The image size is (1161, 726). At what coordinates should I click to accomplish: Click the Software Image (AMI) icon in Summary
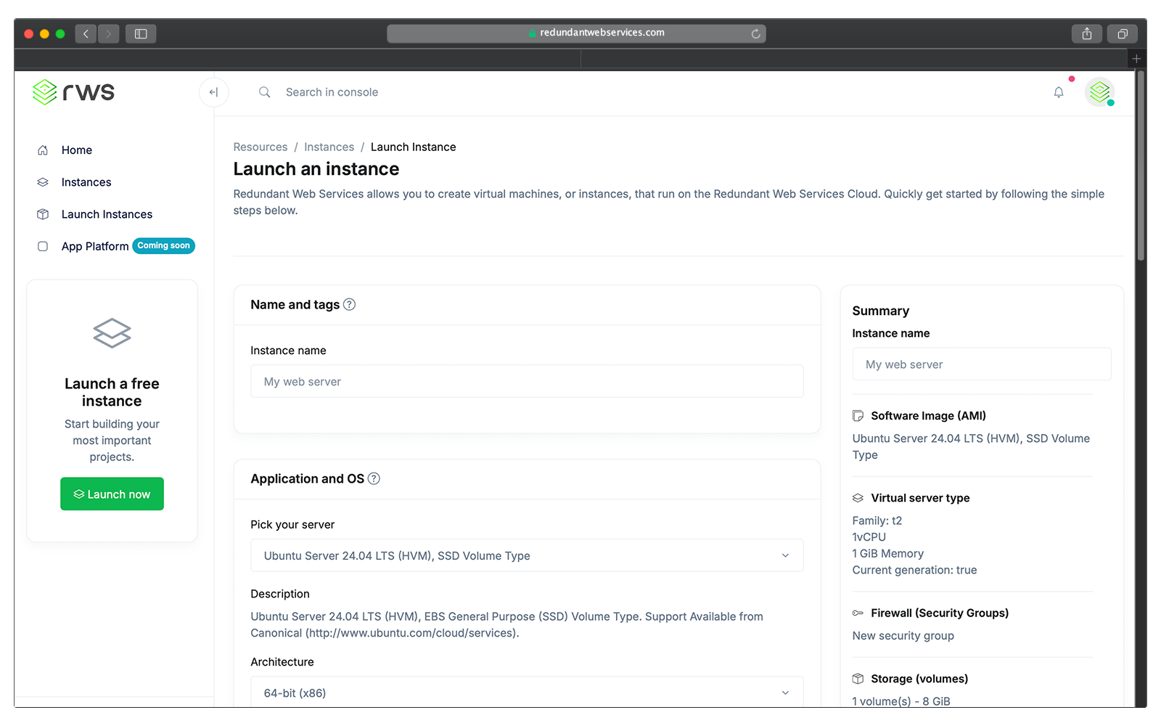(x=858, y=416)
